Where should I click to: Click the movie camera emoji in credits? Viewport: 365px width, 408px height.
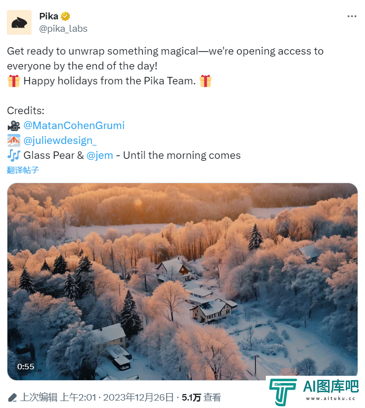14,126
